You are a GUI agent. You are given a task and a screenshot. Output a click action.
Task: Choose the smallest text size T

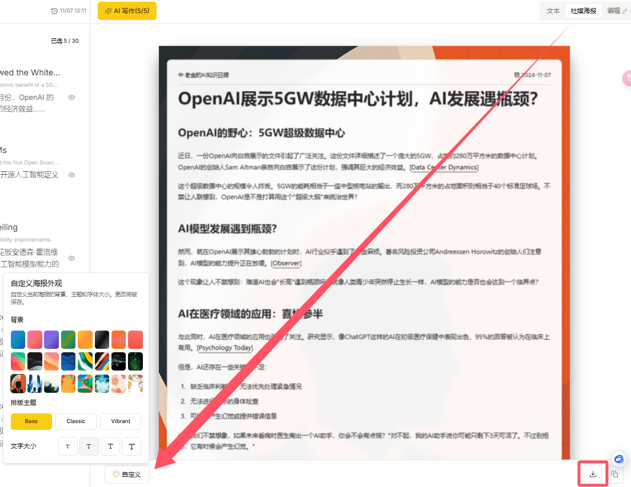67,446
